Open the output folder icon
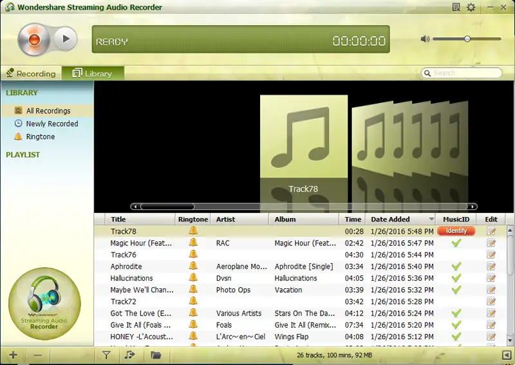This screenshot has width=515, height=365. pyautogui.click(x=156, y=355)
